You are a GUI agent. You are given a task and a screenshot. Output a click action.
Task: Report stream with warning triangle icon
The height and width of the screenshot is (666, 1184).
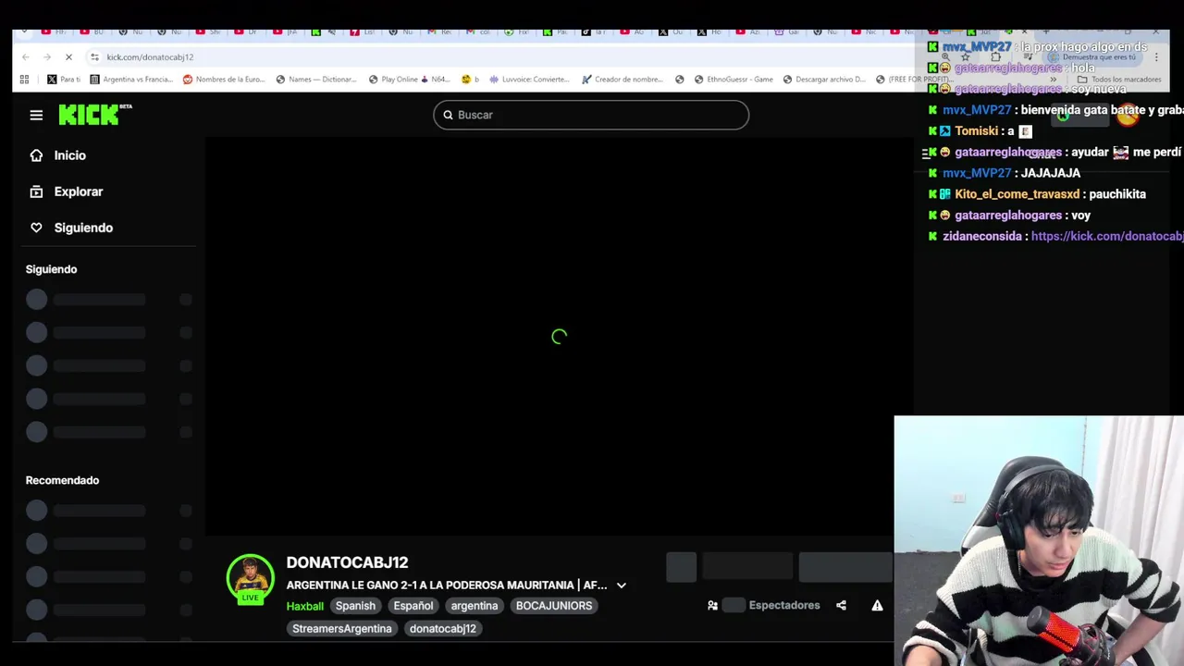click(877, 606)
